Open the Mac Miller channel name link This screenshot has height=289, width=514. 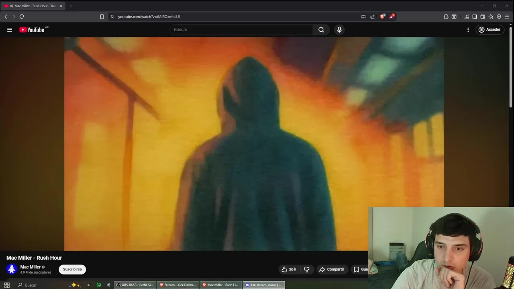[x=31, y=267]
